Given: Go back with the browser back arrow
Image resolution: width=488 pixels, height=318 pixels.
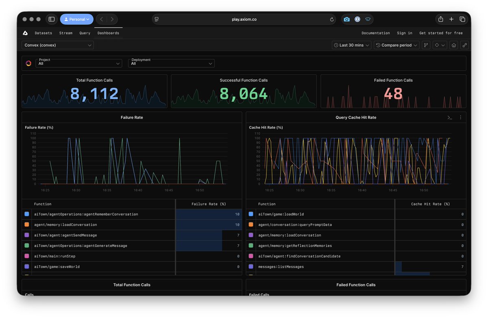Looking at the screenshot, I should (102, 19).
